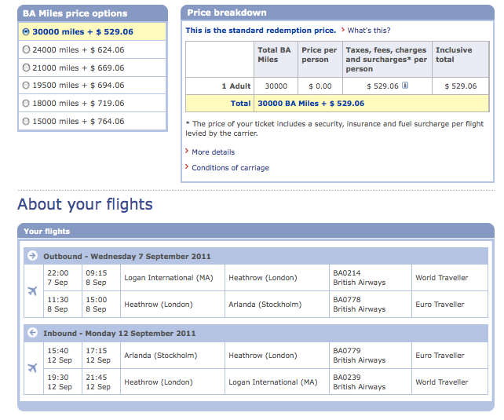Click flight number BA0778
Viewport: 504px width, 420px height.
[x=346, y=300]
